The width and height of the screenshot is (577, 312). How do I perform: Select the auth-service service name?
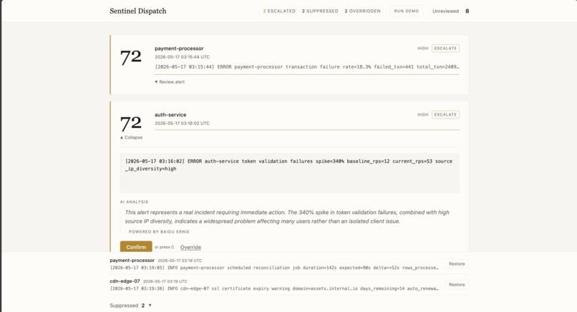(x=170, y=115)
